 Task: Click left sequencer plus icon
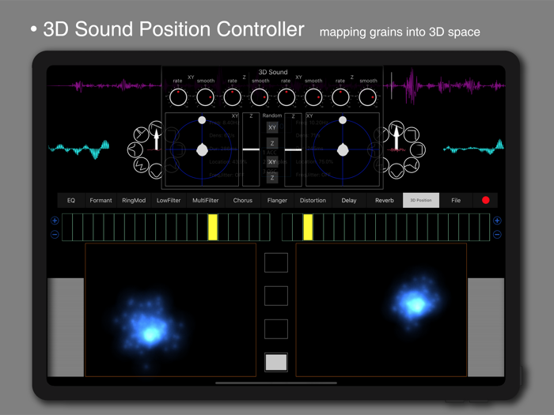[x=55, y=221]
